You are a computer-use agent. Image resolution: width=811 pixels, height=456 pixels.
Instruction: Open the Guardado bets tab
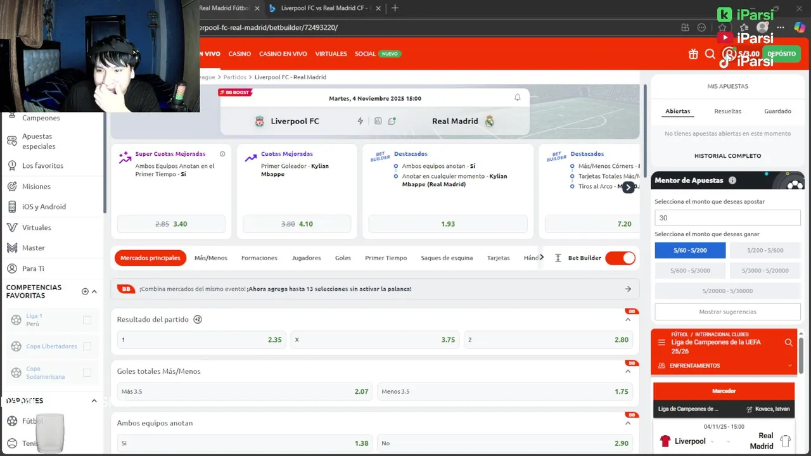(x=777, y=111)
